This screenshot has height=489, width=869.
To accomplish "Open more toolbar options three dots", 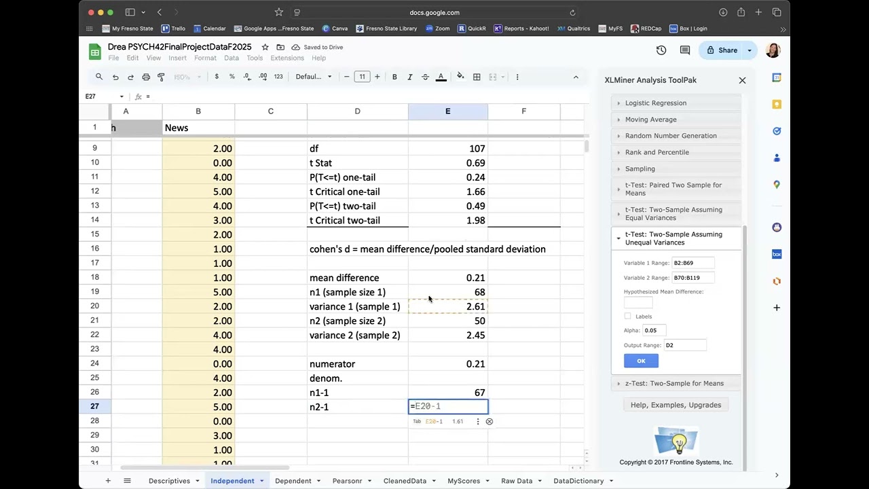I will coord(517,77).
